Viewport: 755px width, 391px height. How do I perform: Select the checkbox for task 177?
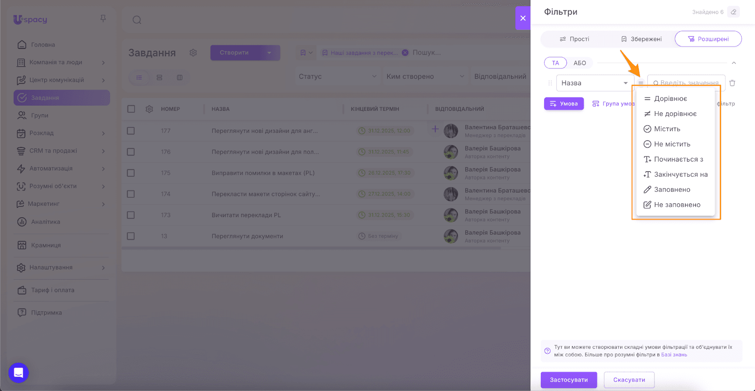coord(131,130)
